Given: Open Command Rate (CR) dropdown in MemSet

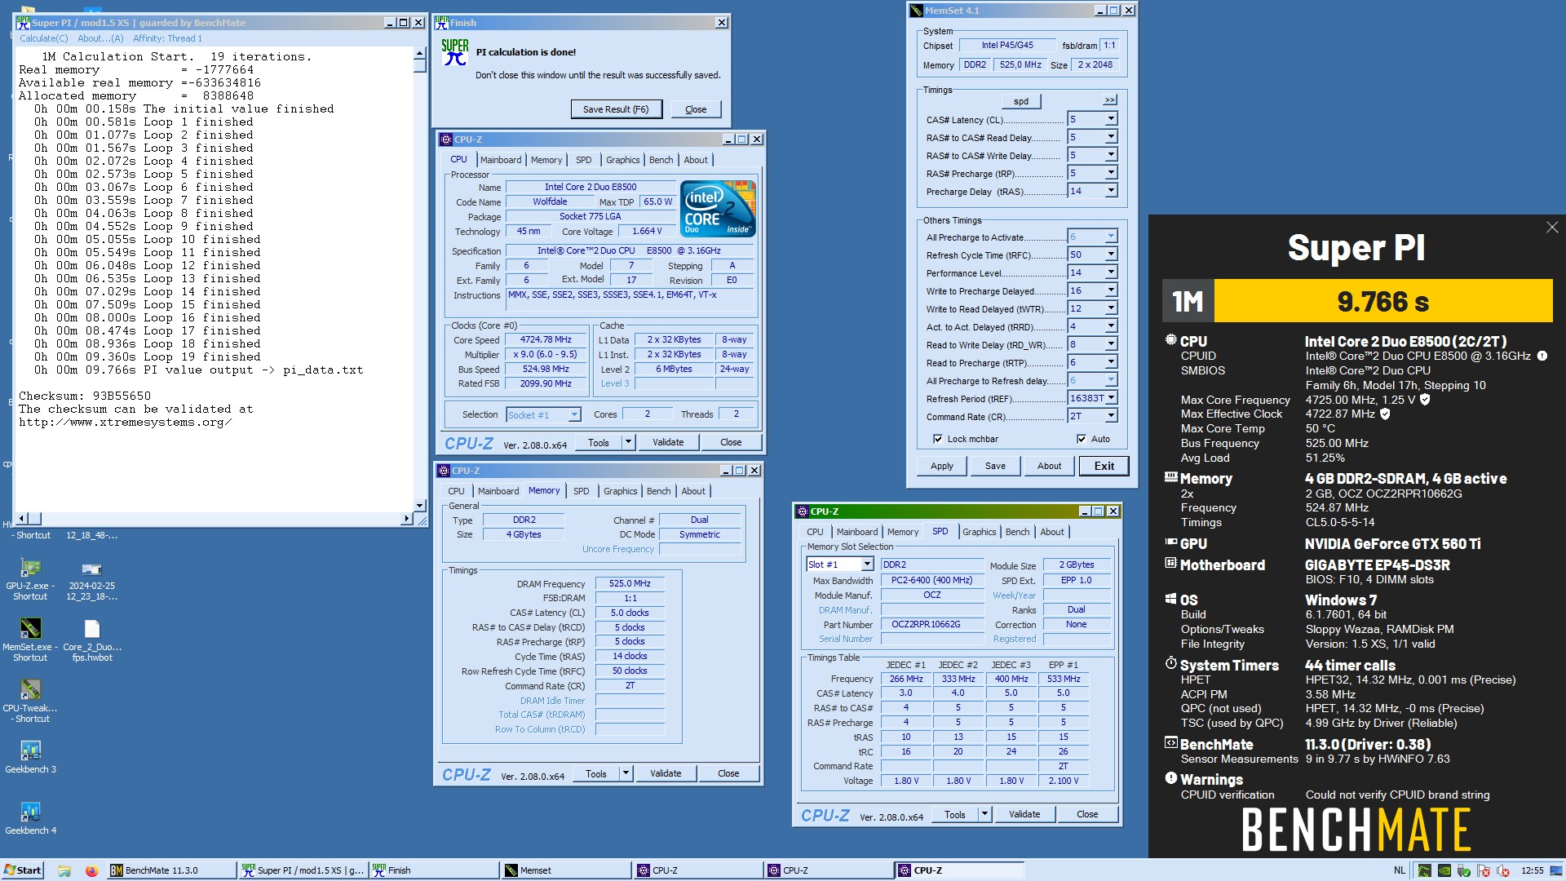Looking at the screenshot, I should point(1110,416).
